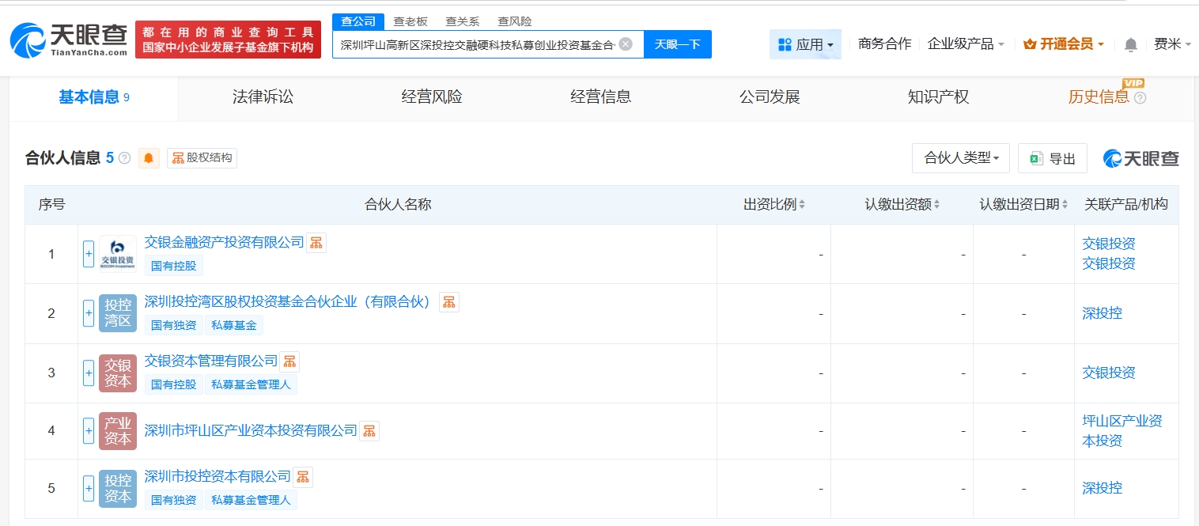Click the 国有控股 tag under 交银金融资产投资有限公司
Image resolution: width=1199 pixels, height=526 pixels.
pos(174,266)
